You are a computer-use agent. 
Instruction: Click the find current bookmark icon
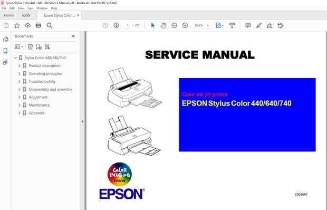(x=47, y=47)
